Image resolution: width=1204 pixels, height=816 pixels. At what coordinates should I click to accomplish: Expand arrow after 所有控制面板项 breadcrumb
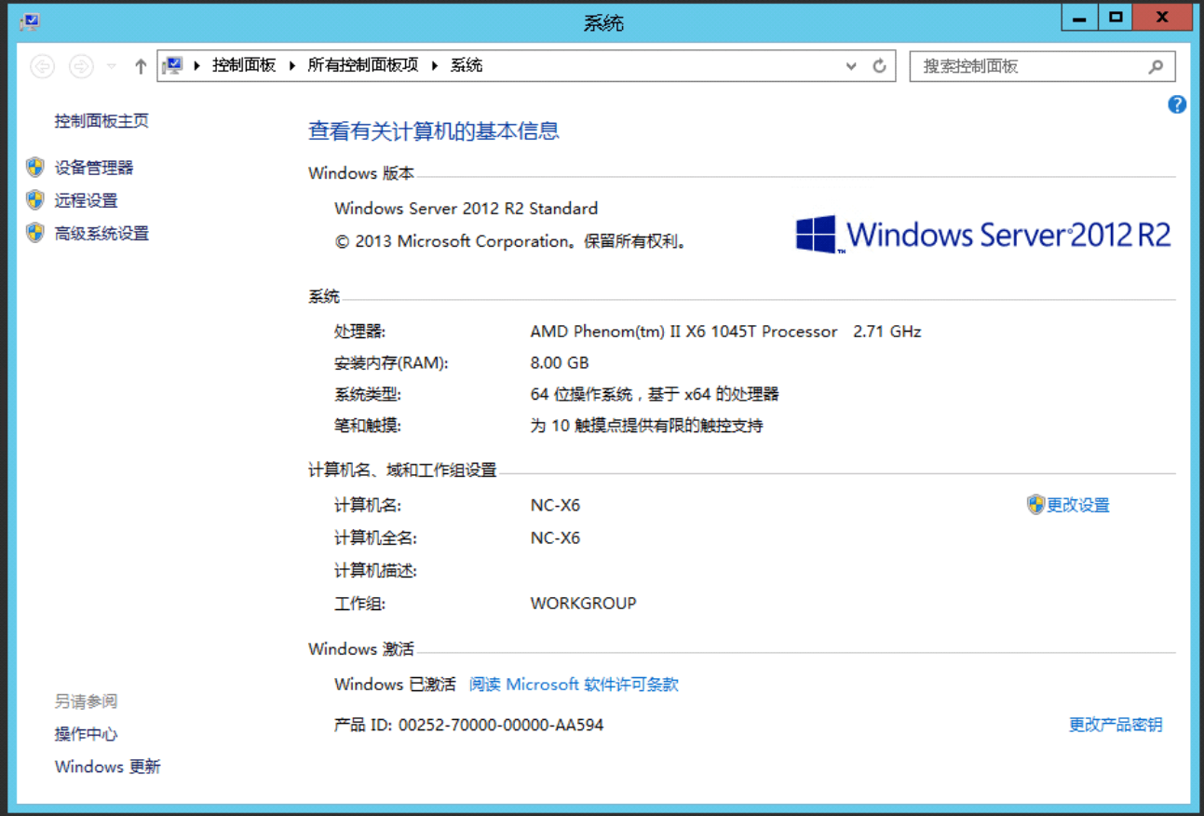click(x=436, y=65)
